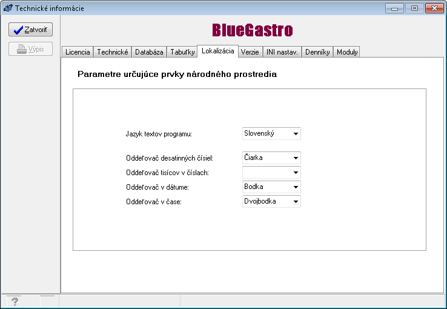Click the Výpis print button
Image resolution: width=447 pixels, height=309 pixels.
point(30,48)
